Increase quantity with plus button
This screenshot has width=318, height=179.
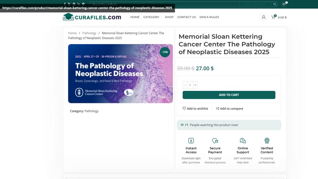(195, 85)
